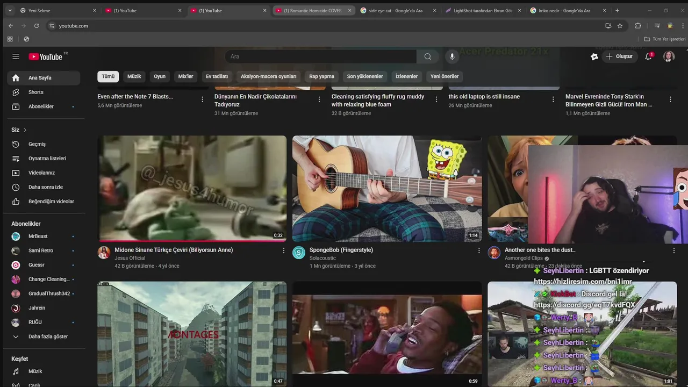Open new tab with plus button
The width and height of the screenshot is (688, 387).
tap(617, 10)
